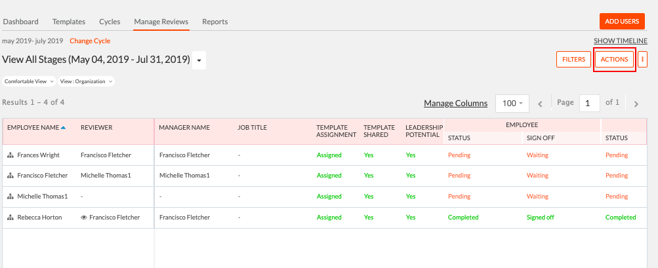
Task: Switch to the Cycles tab
Action: [110, 22]
